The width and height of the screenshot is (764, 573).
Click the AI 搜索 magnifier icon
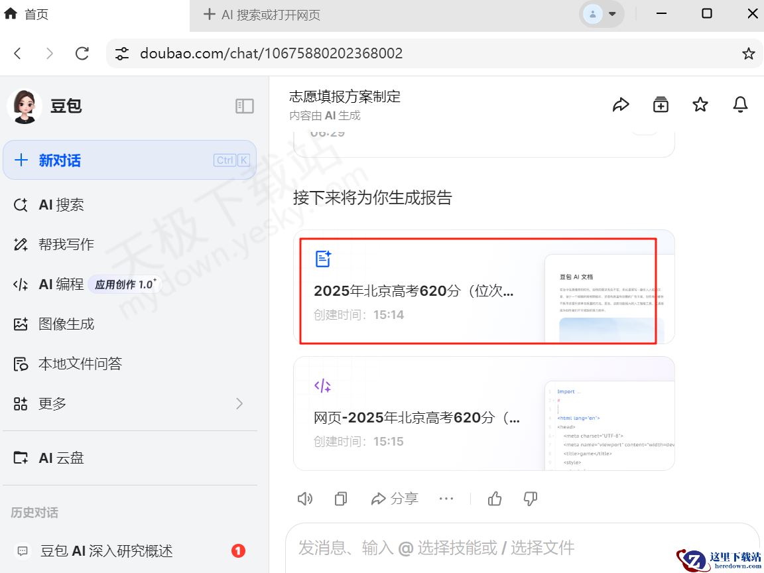21,205
